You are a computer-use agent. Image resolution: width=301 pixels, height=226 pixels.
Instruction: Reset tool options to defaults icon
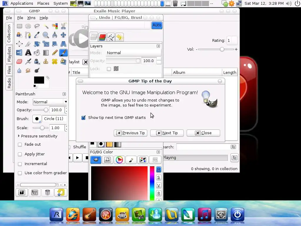pyautogui.click(x=61, y=192)
